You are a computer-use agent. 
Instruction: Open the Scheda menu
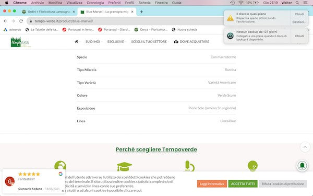click(x=145, y=3)
